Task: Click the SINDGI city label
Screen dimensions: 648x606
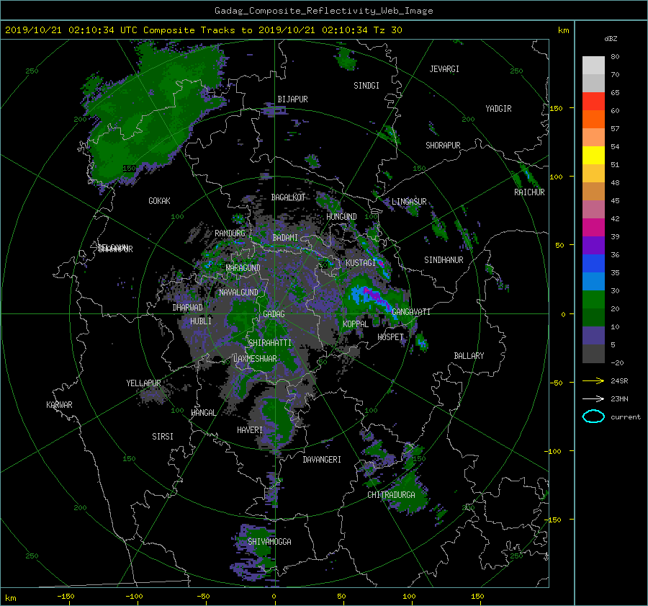Action: pyautogui.click(x=366, y=86)
